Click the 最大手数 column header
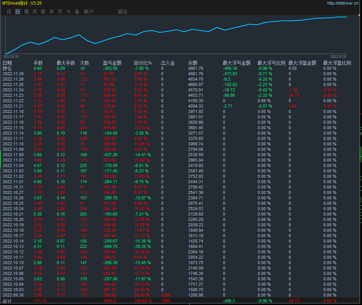Viewport: 362px width, 305px height. coord(66,63)
